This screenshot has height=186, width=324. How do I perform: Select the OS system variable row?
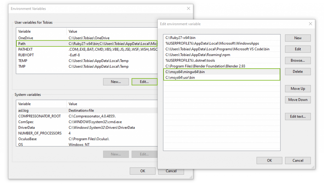[x=87, y=145]
